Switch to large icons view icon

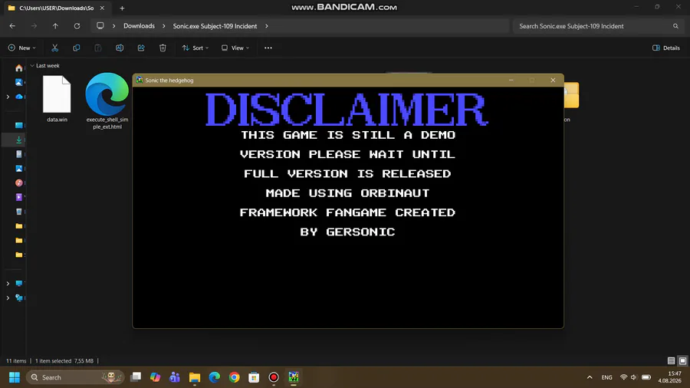[x=682, y=360]
